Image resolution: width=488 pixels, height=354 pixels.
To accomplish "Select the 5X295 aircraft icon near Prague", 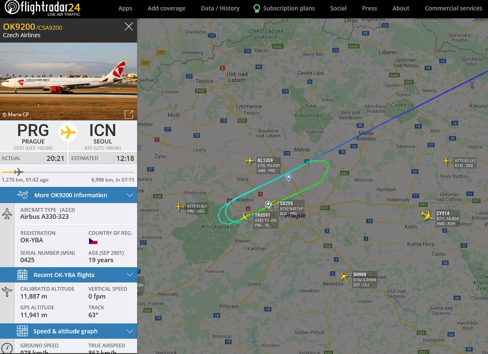I will [x=270, y=204].
